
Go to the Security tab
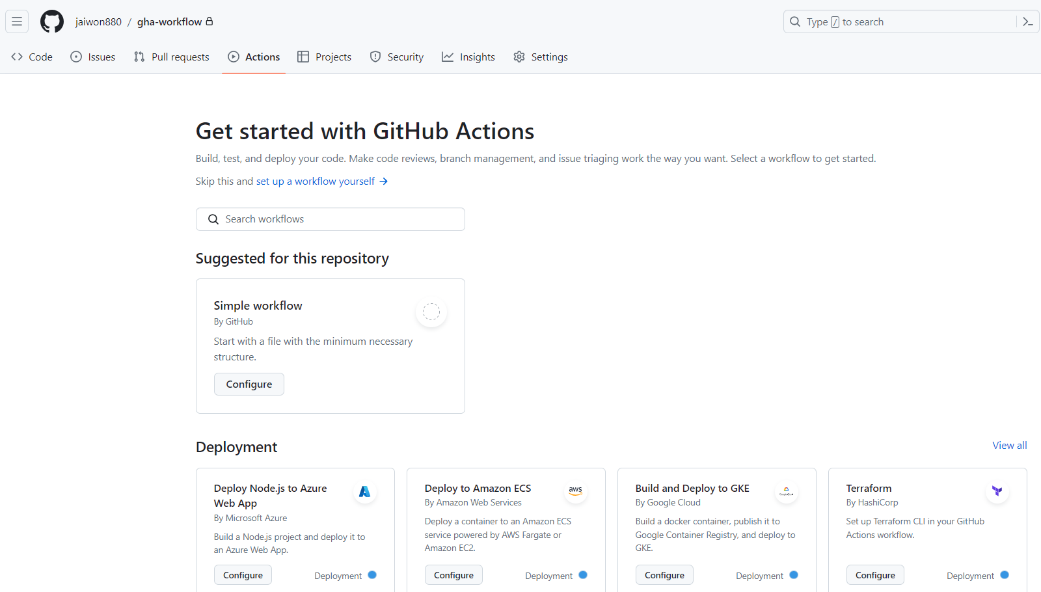(397, 57)
